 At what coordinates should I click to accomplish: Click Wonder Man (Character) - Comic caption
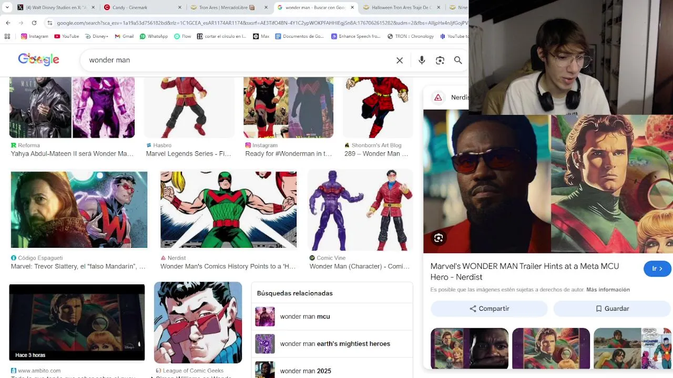click(360, 266)
